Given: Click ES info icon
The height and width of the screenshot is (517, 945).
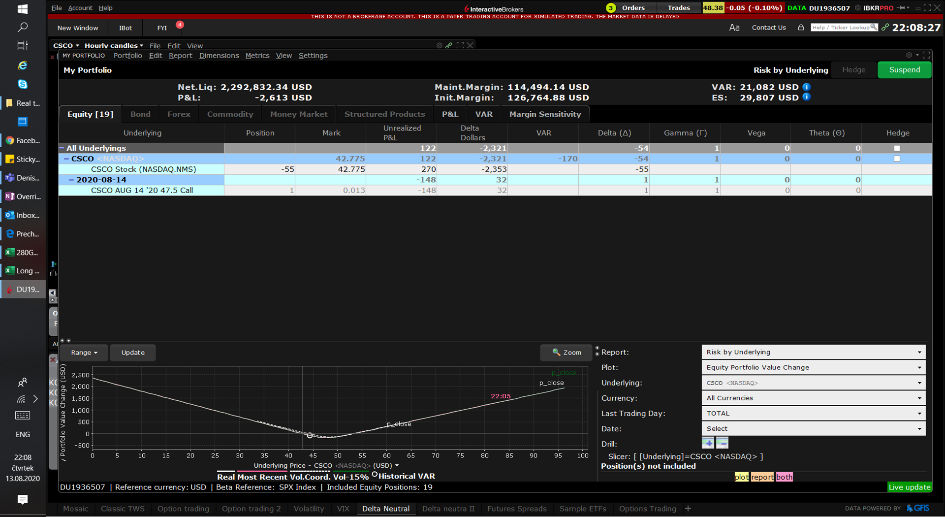Looking at the screenshot, I should [x=806, y=97].
